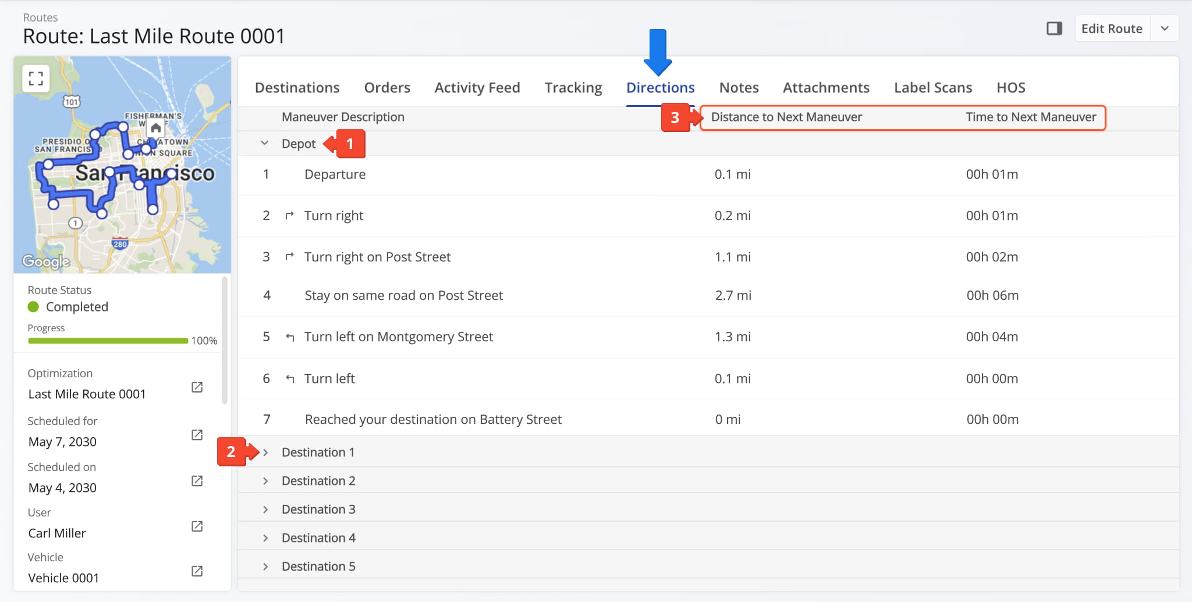Open the Tracking tab

(573, 87)
